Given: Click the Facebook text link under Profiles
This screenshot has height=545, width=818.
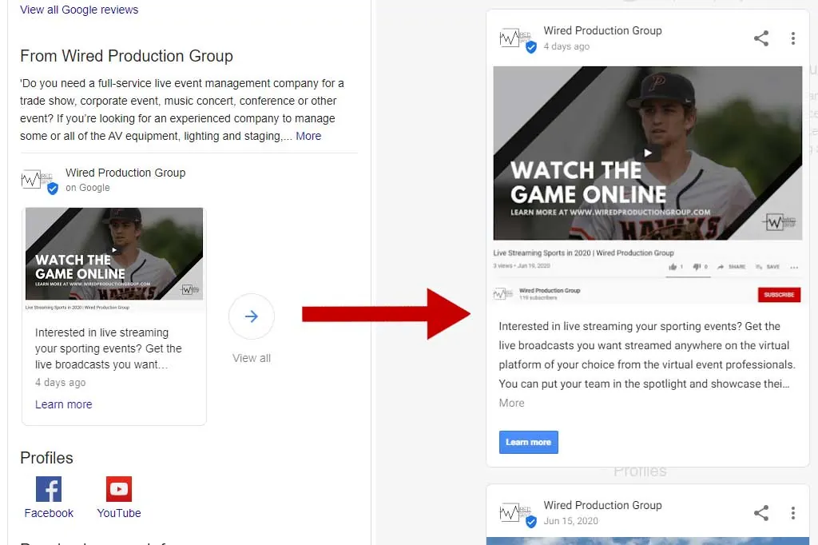Looking at the screenshot, I should pyautogui.click(x=49, y=513).
